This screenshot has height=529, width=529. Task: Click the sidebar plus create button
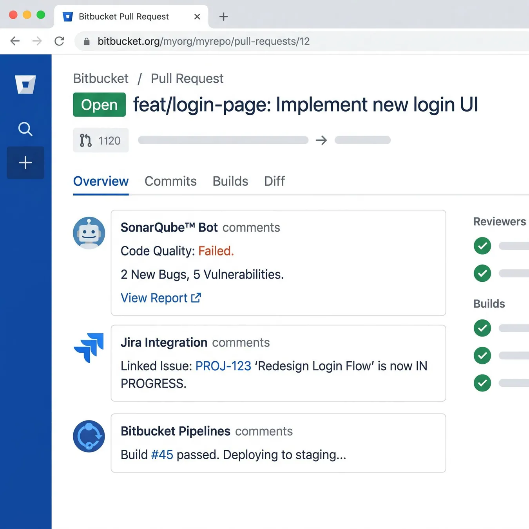tap(25, 163)
